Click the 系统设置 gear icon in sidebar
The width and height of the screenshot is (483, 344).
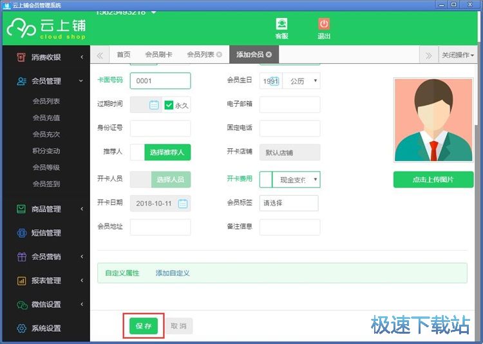pos(21,329)
